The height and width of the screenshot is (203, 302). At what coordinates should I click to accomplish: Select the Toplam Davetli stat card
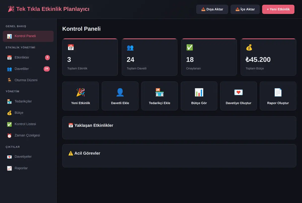tap(149, 57)
